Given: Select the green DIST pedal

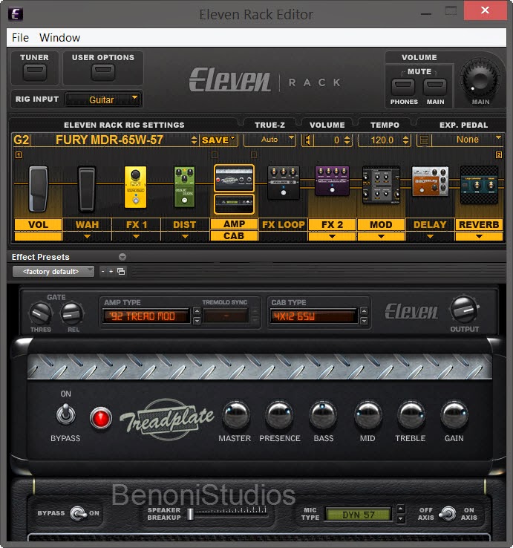Looking at the screenshot, I should click(x=185, y=187).
